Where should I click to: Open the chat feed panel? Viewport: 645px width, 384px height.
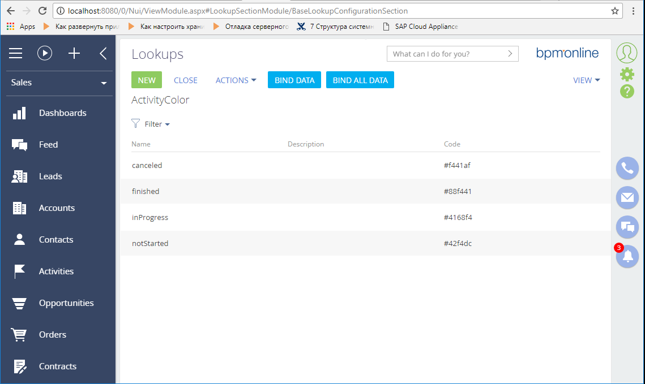pos(627,227)
